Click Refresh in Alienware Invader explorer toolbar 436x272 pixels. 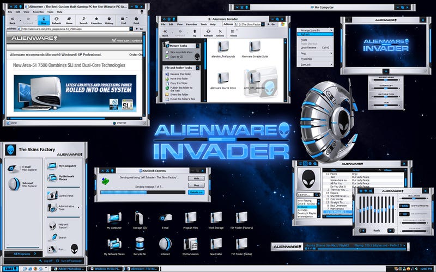tap(208, 33)
